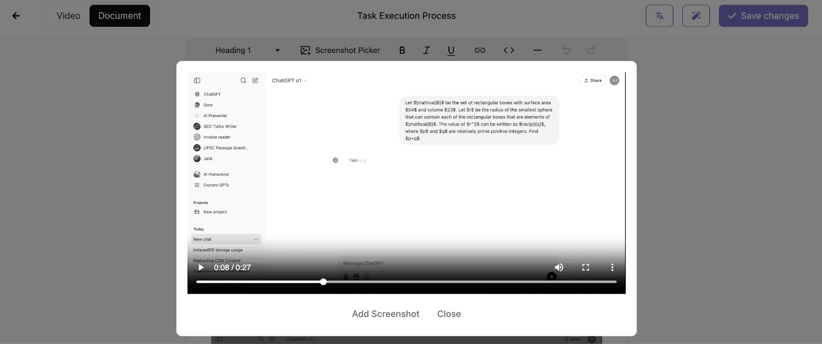Screen dimensions: 822x344
Task: Click the search icon in ChatGPT sidebar
Action: 244,81
